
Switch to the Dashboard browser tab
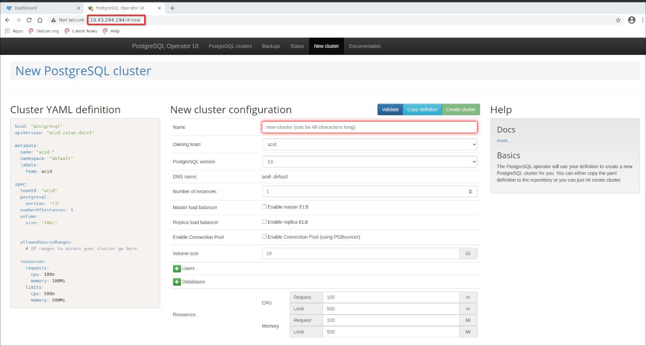pos(42,8)
